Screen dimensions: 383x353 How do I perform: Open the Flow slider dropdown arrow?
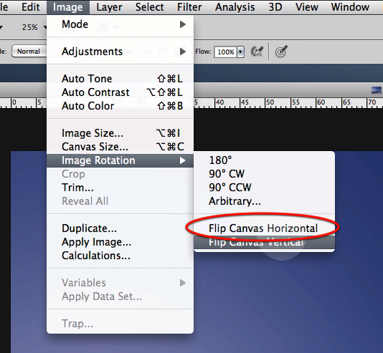click(x=240, y=52)
